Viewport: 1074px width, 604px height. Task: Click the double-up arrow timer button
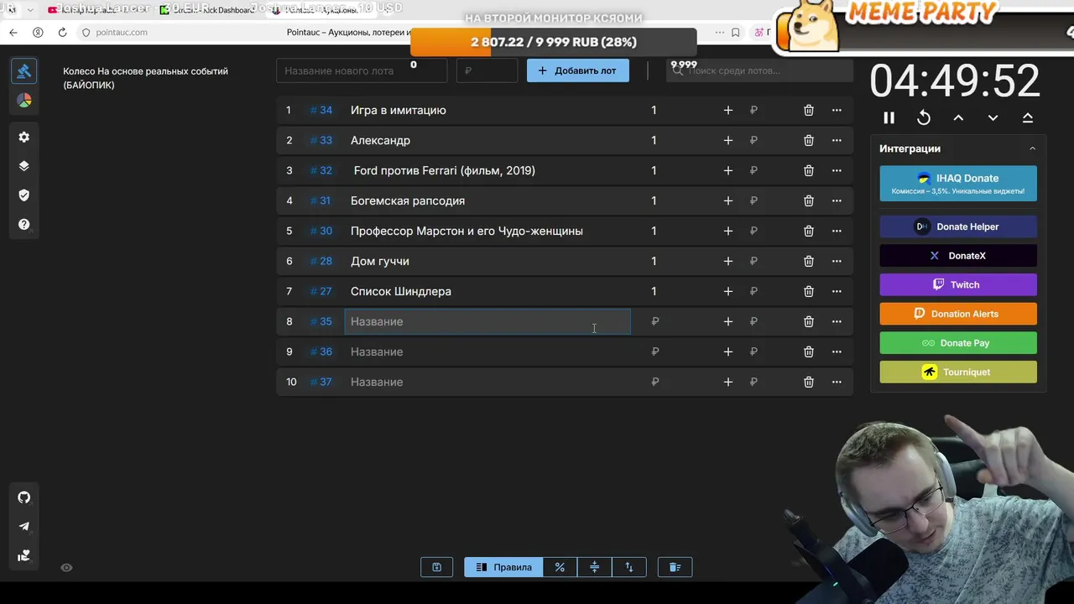(x=1027, y=118)
